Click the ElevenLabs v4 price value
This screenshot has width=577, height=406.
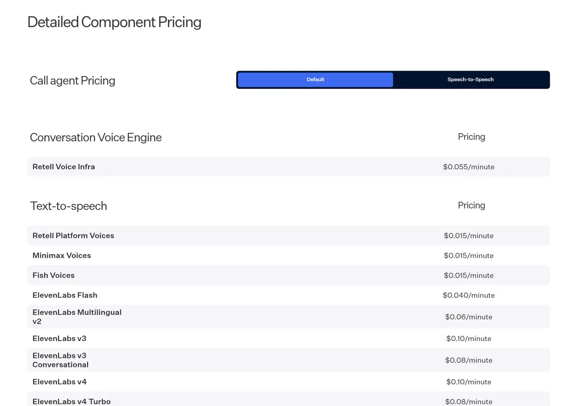469,381
